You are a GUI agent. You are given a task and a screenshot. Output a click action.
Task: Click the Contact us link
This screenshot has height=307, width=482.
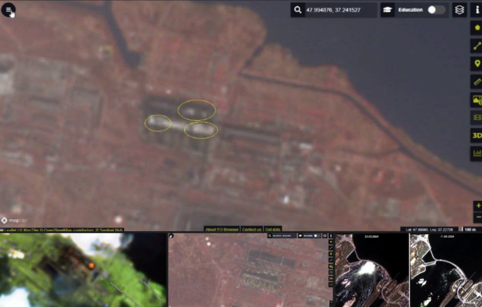251,229
